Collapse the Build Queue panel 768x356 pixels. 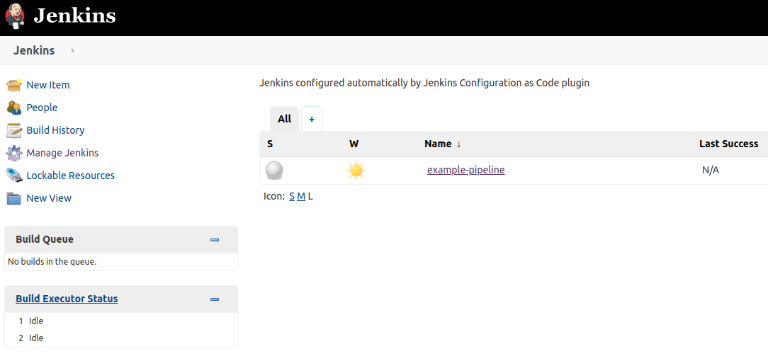(x=215, y=240)
